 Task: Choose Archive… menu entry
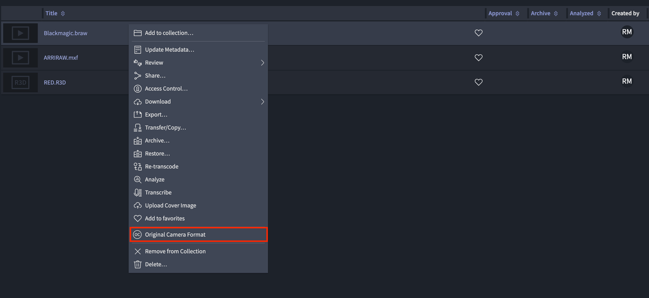click(198, 141)
